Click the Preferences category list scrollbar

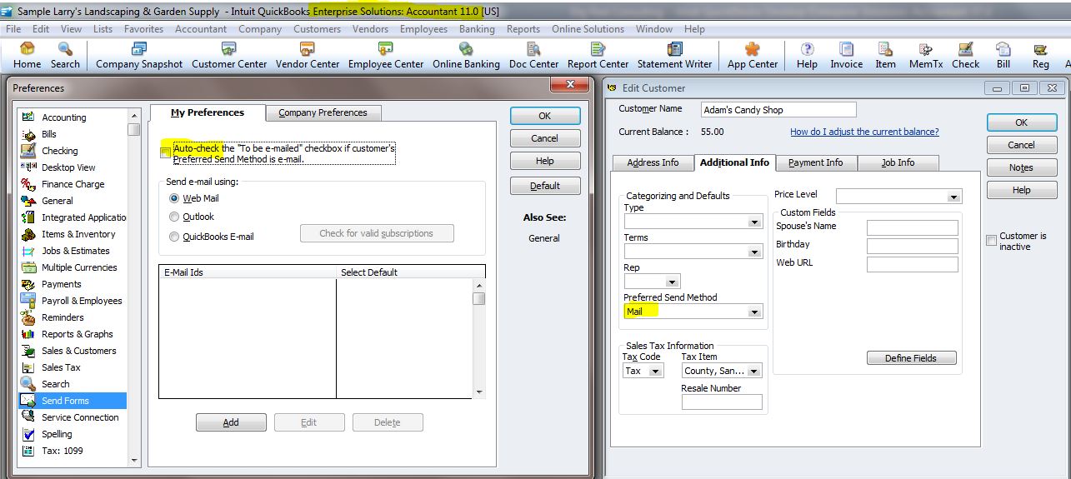pos(133,287)
